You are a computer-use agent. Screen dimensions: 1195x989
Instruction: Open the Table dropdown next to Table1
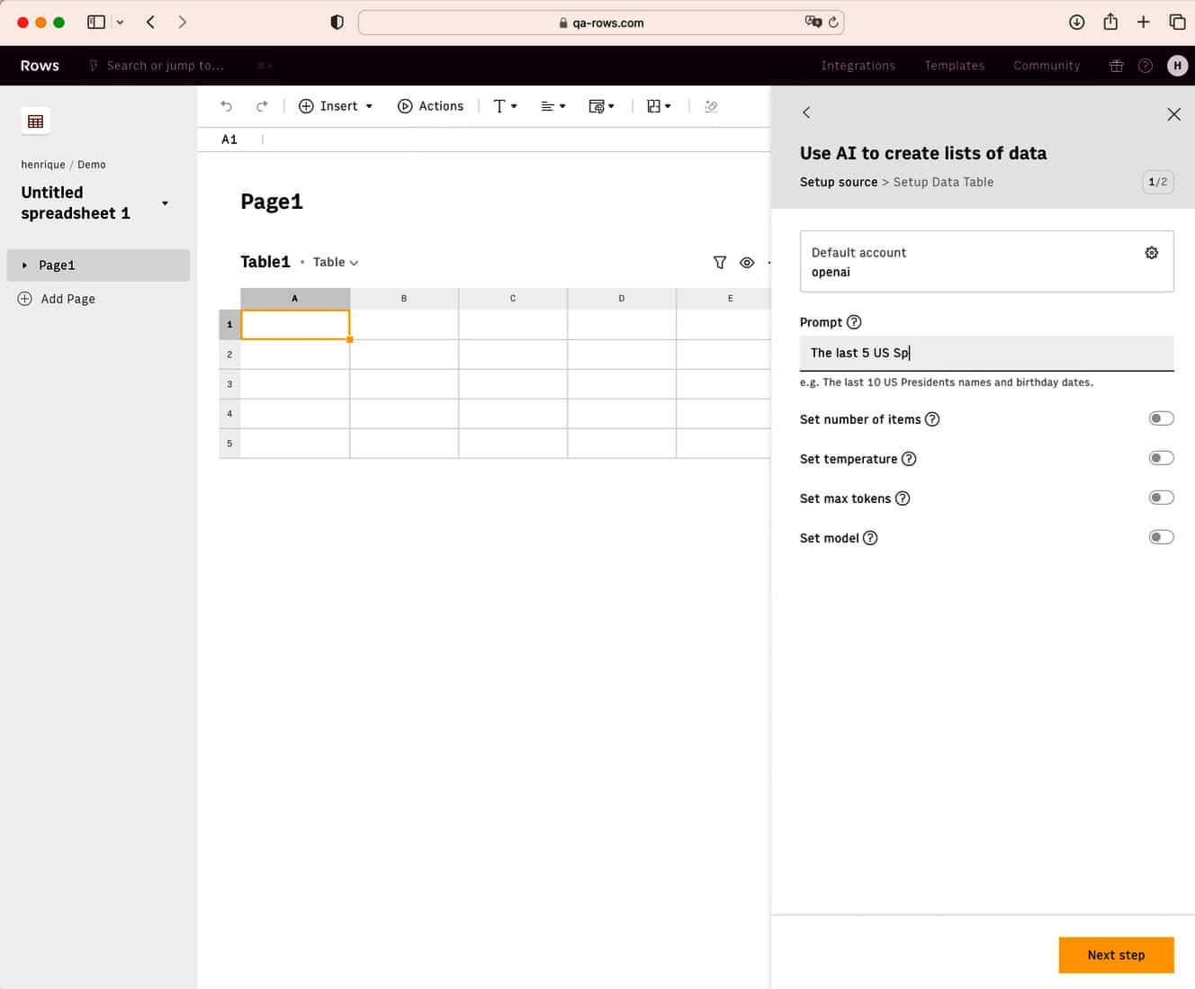click(x=334, y=262)
